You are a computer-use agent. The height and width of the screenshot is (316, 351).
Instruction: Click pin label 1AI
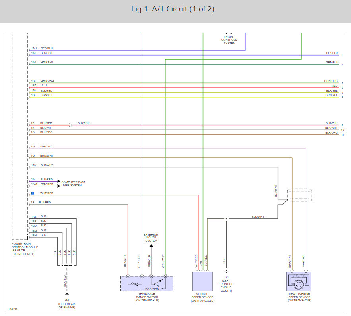(x=33, y=179)
